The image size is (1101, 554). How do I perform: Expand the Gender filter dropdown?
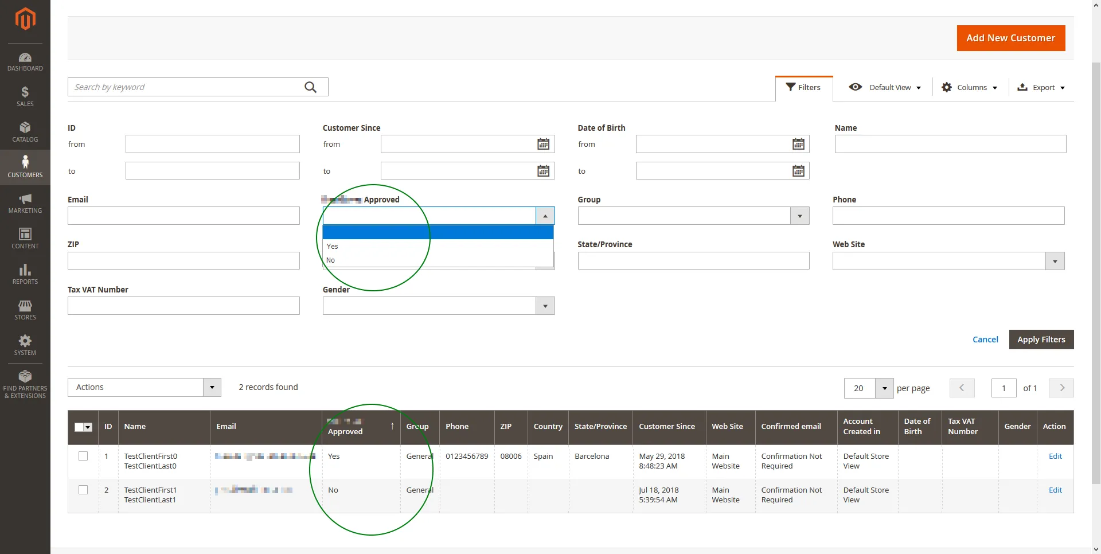pos(545,306)
